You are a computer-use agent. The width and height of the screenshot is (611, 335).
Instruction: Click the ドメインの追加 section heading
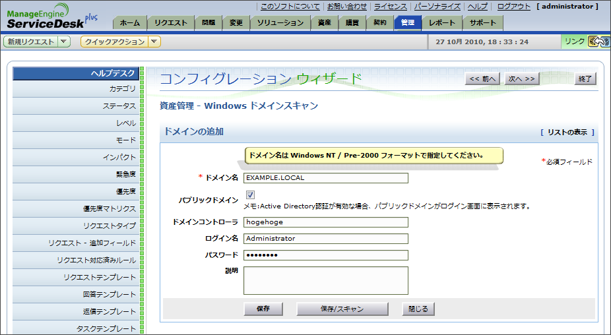point(194,132)
